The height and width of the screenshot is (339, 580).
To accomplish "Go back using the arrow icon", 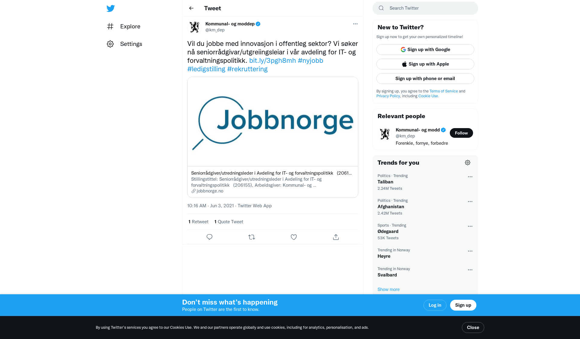I will 191,8.
